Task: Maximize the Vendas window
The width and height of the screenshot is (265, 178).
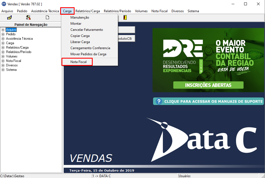Action: 246,4
